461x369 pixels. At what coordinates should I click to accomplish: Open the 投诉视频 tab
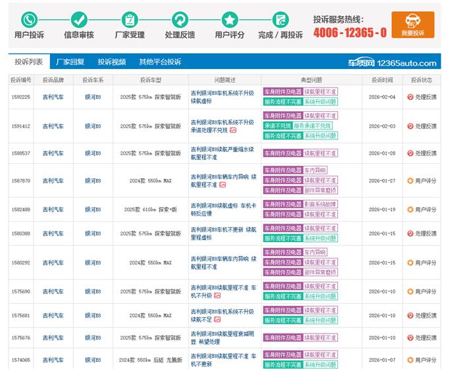pos(111,62)
